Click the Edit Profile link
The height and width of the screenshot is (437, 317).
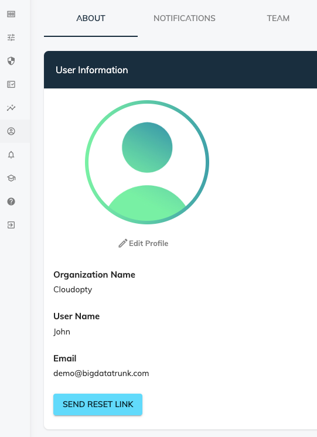pos(144,243)
